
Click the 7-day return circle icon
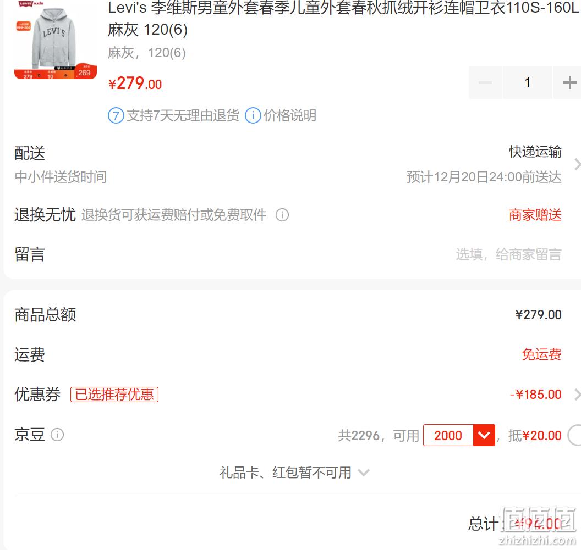click(116, 115)
